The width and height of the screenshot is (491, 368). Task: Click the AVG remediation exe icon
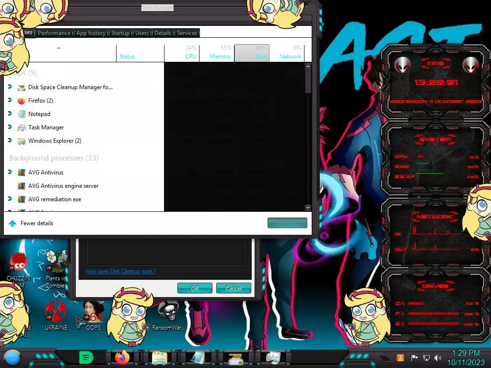click(x=21, y=199)
